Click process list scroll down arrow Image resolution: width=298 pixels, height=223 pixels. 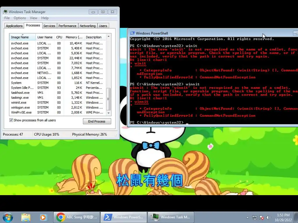tap(109, 113)
